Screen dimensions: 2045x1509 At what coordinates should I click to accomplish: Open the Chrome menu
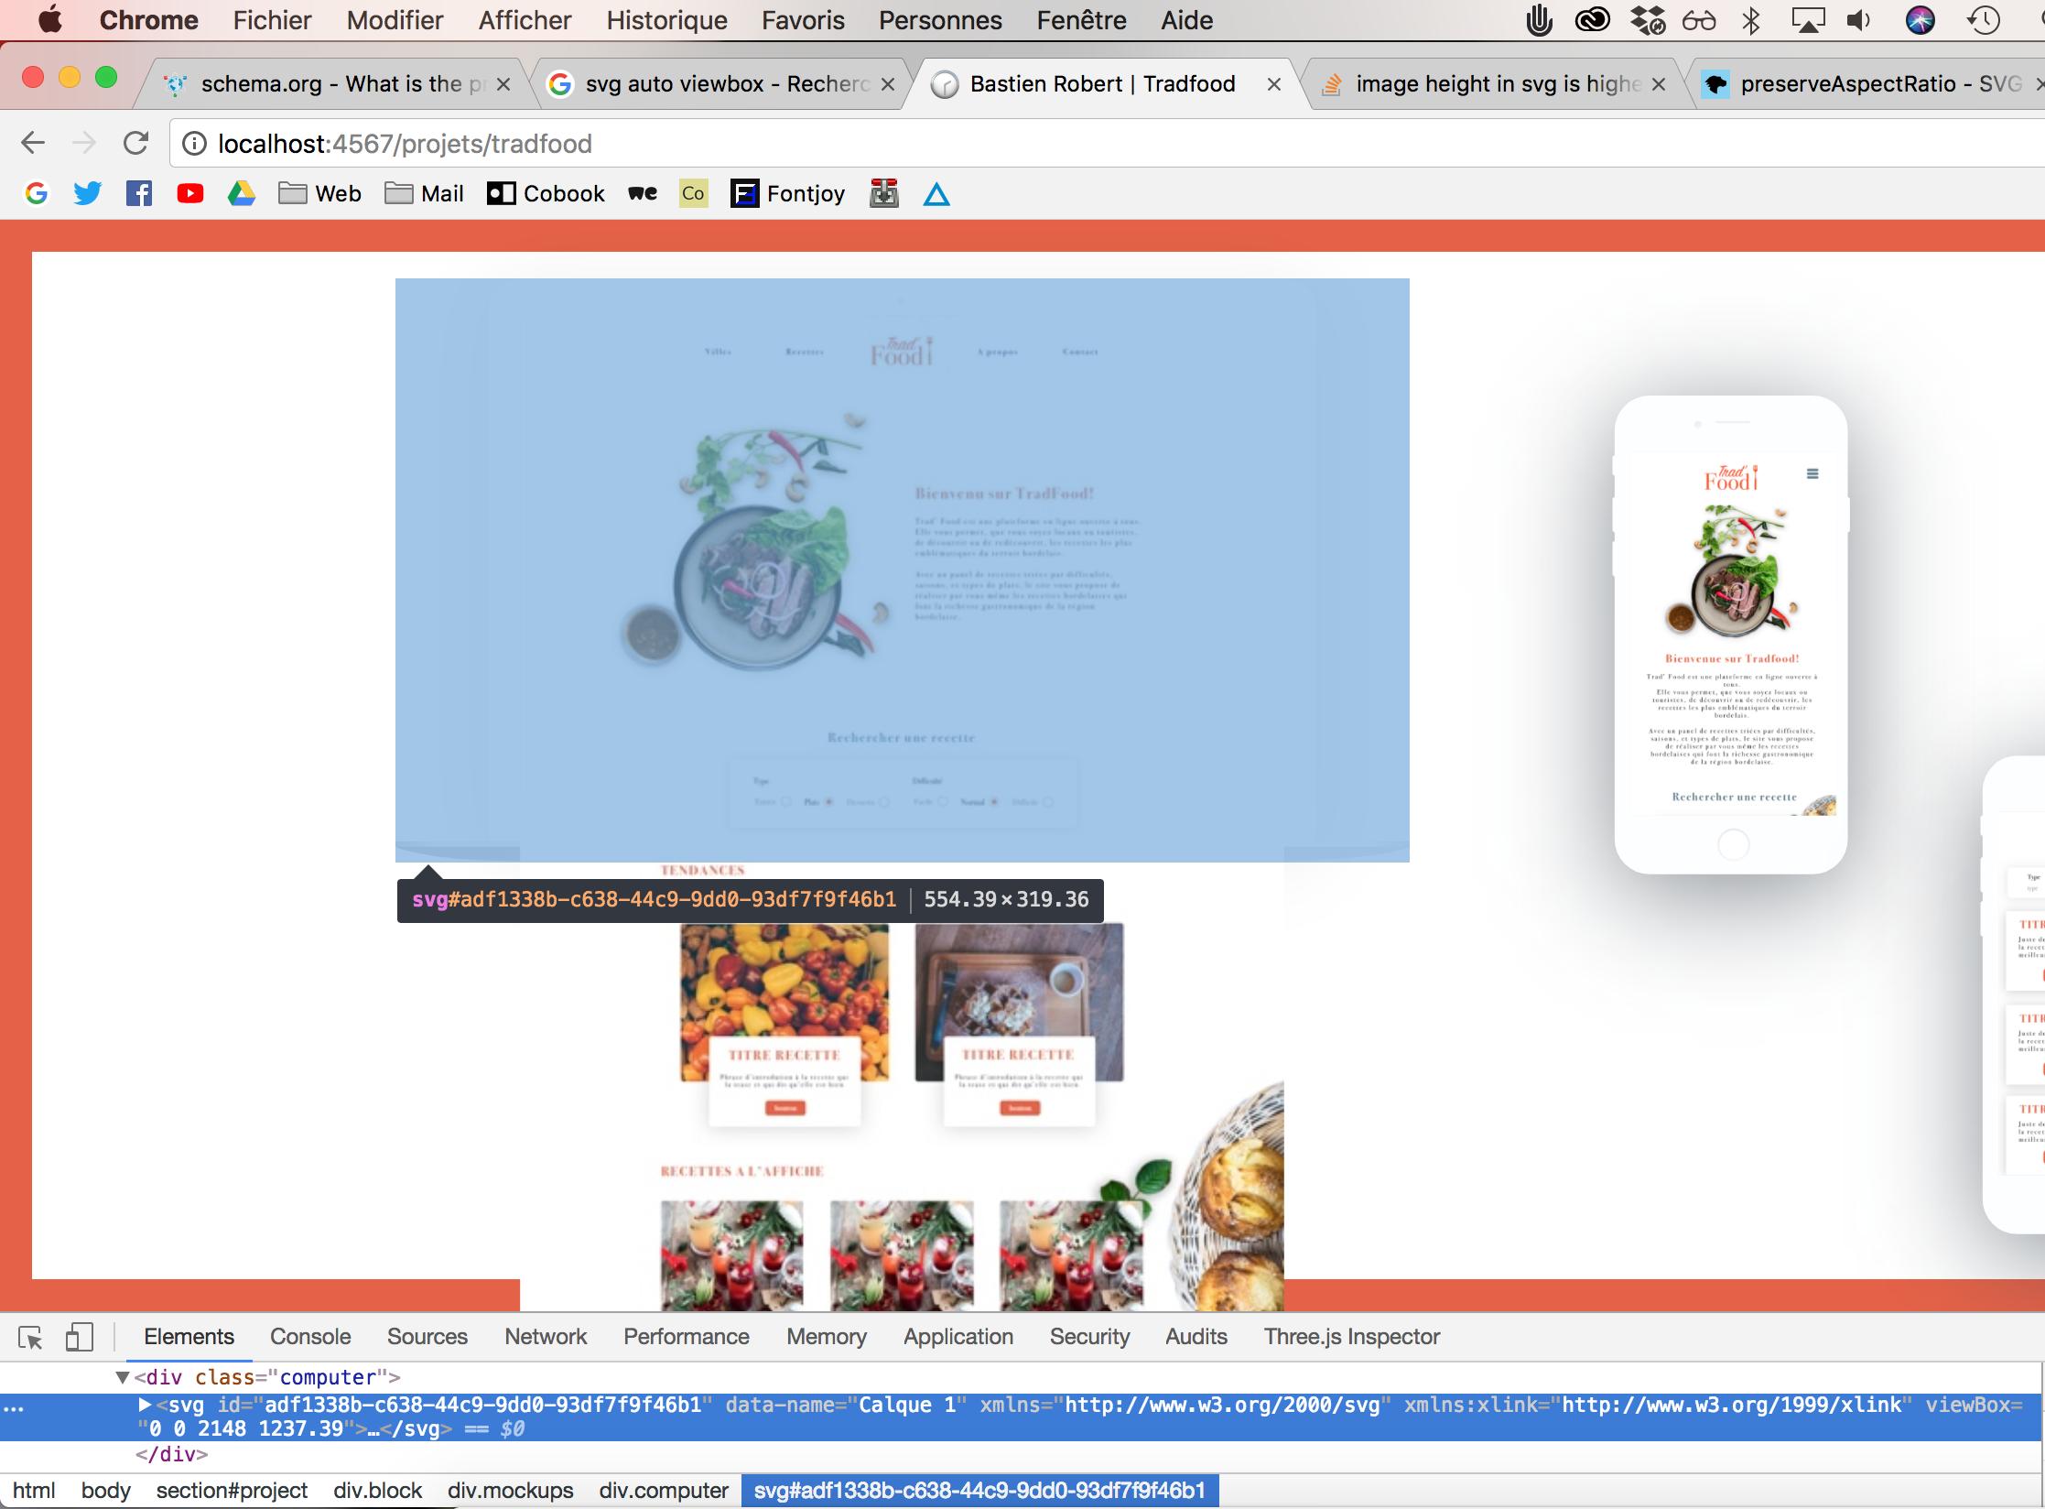[x=148, y=20]
